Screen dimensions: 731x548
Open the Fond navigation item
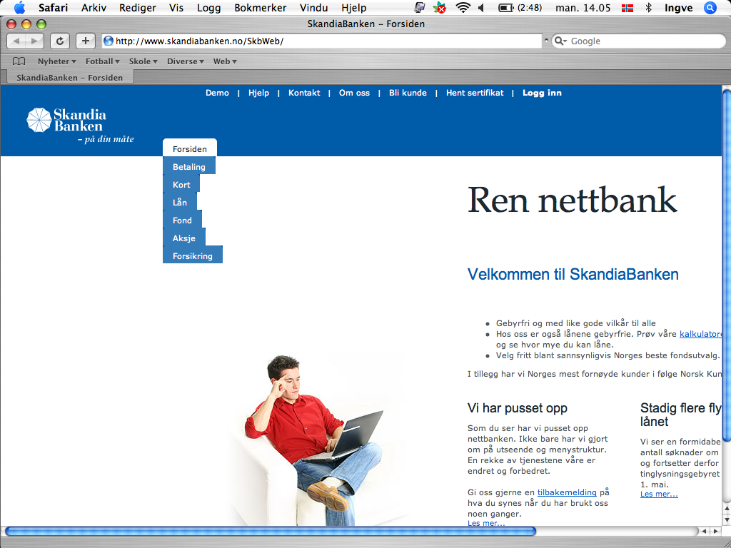(x=182, y=220)
